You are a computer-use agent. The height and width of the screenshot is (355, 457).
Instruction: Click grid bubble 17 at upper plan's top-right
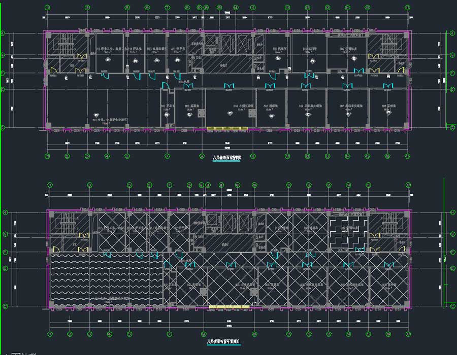click(407, 8)
